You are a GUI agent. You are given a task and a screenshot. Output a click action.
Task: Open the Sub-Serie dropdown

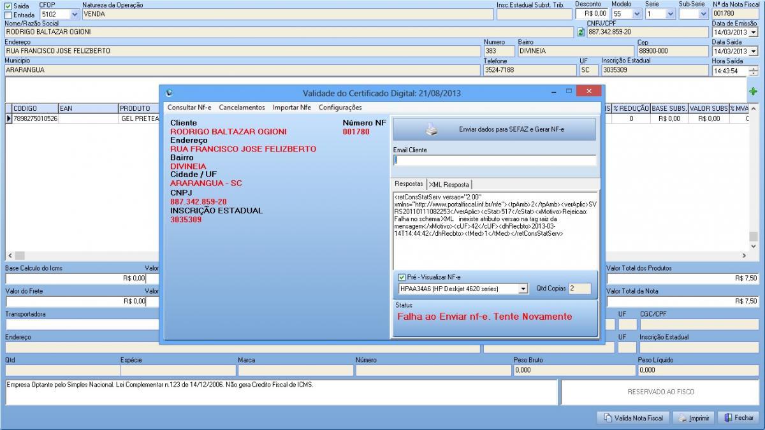pyautogui.click(x=704, y=13)
